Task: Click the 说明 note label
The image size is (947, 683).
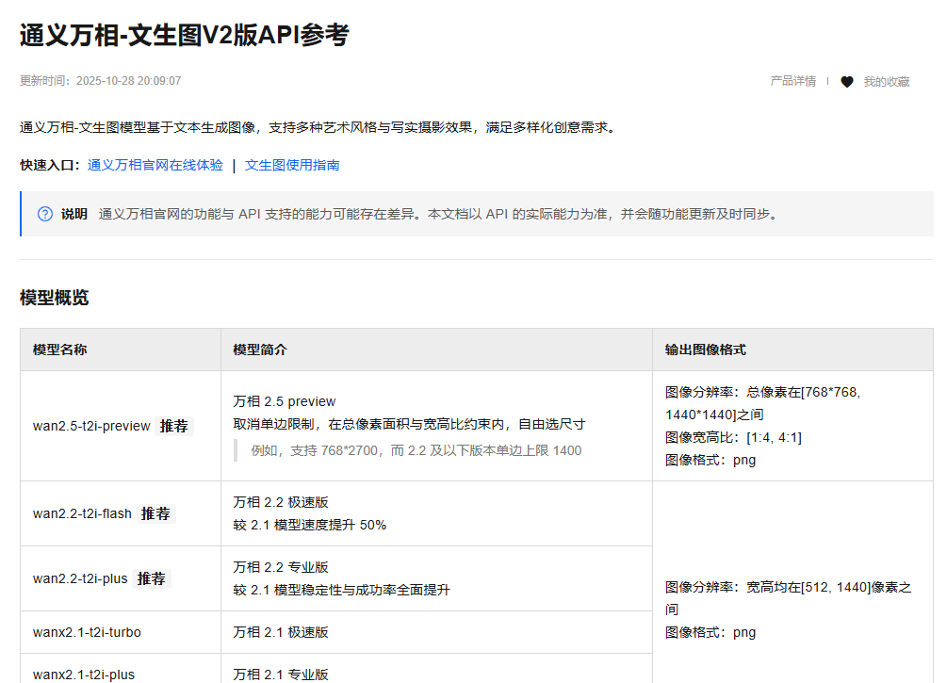Action: tap(74, 214)
